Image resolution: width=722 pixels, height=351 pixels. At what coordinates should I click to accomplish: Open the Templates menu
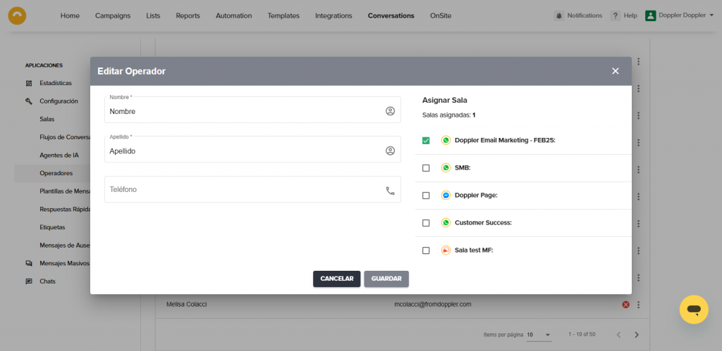(x=283, y=15)
